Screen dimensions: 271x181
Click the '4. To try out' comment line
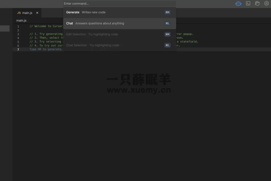46,46
